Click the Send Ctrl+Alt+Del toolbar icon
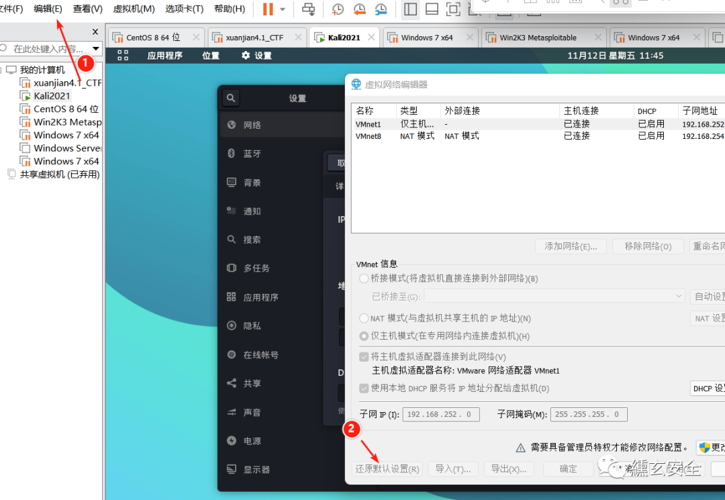725x500 pixels. [308, 9]
